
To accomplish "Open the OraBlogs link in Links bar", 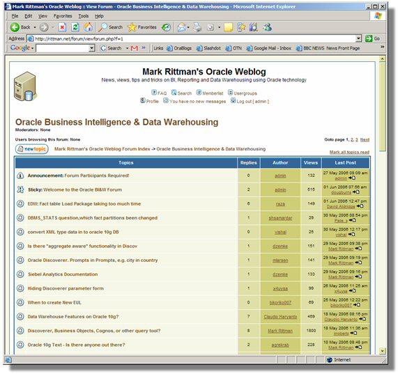I will pos(179,48).
